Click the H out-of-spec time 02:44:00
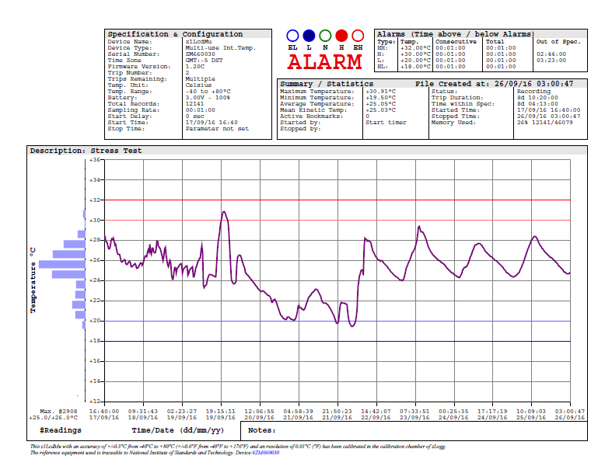 551,54
